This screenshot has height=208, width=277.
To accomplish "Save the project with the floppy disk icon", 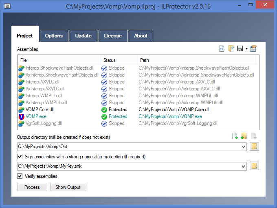I will click(x=240, y=48).
